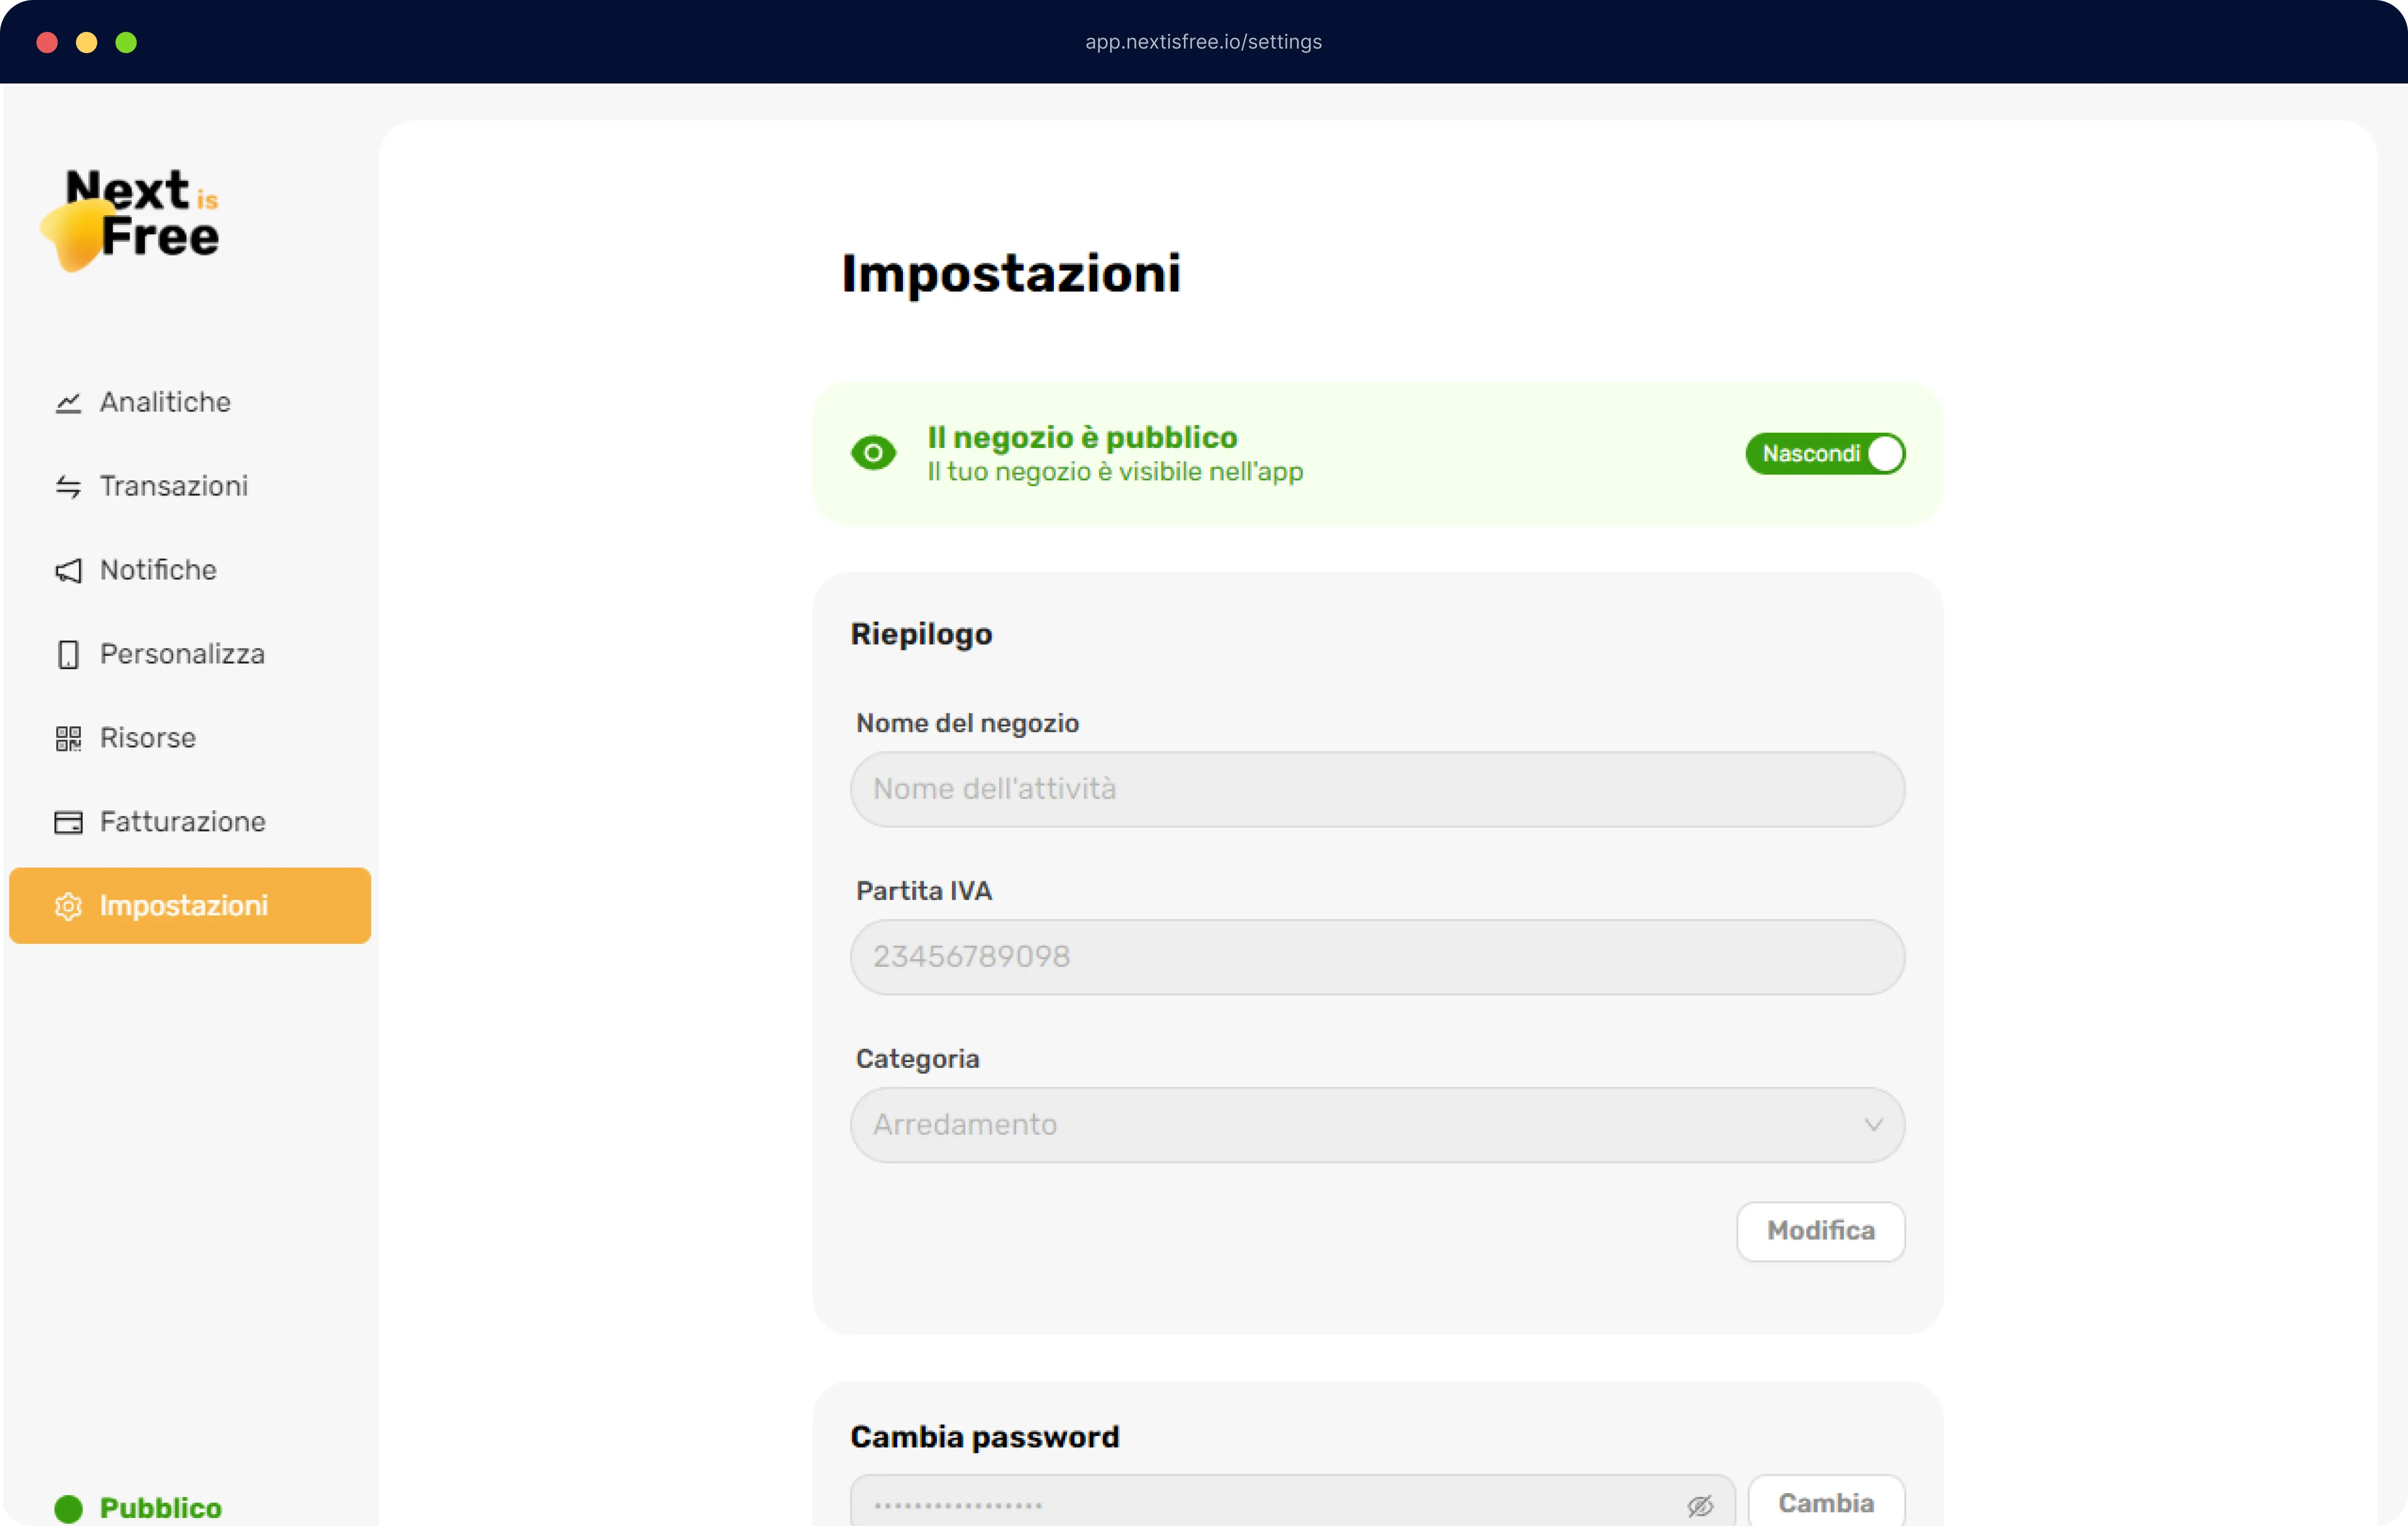This screenshot has height=1526, width=2408.
Task: Open Transazioni from the sidebar icon
Action: click(67, 487)
